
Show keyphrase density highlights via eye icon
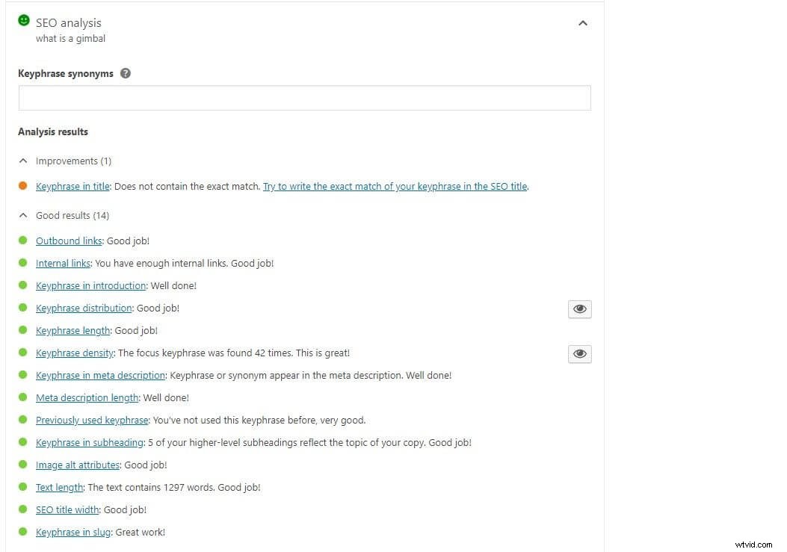(x=580, y=353)
